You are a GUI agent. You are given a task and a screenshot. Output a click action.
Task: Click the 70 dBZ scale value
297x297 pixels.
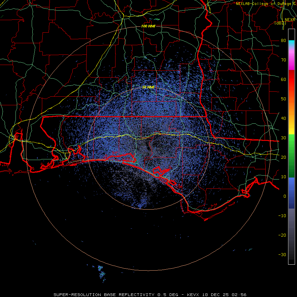283,60
